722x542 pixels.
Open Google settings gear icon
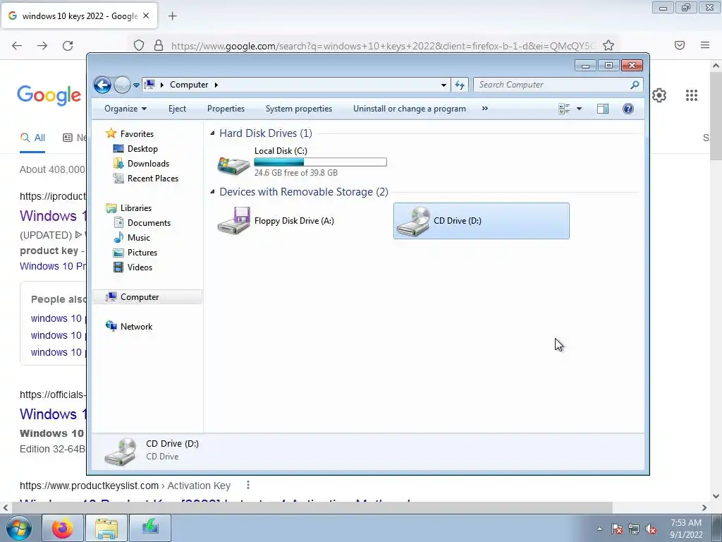[x=659, y=95]
